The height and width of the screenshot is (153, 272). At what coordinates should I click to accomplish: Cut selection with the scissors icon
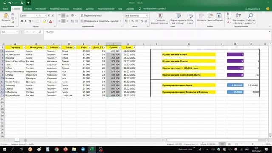tap(12, 14)
